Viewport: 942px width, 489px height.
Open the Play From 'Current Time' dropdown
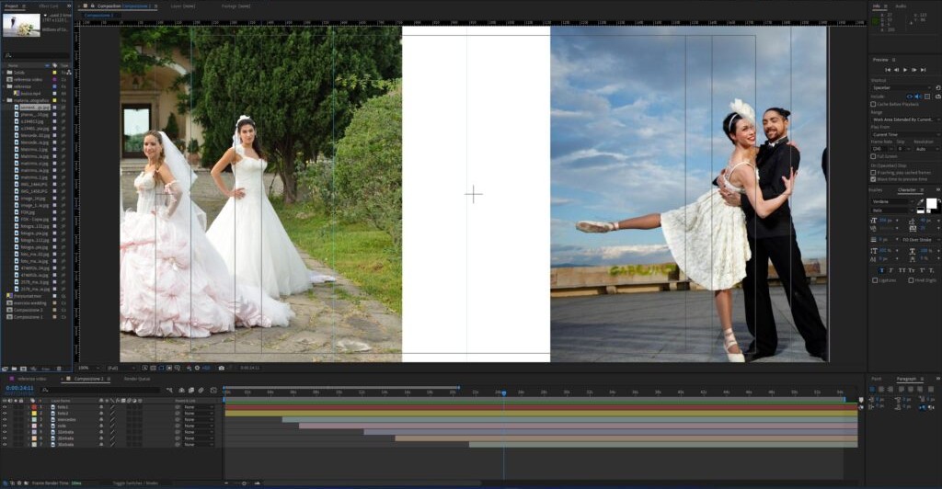pos(905,135)
